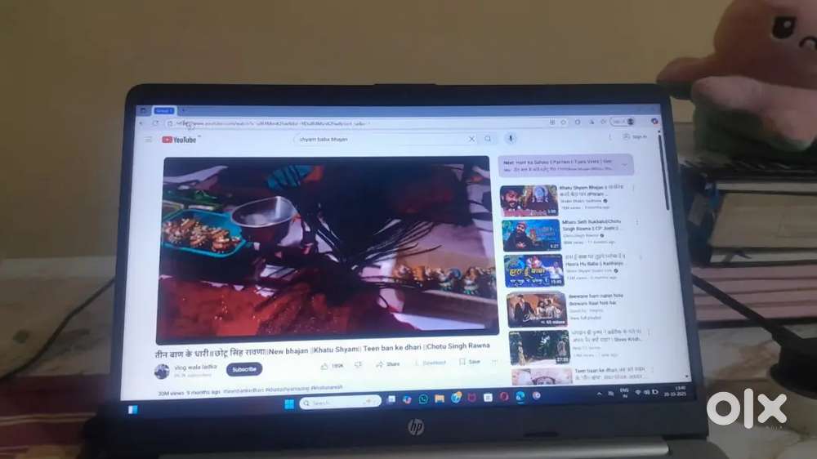Open vlog wala ladka channel avatar
Screen dimensions: 817x459
pos(162,371)
